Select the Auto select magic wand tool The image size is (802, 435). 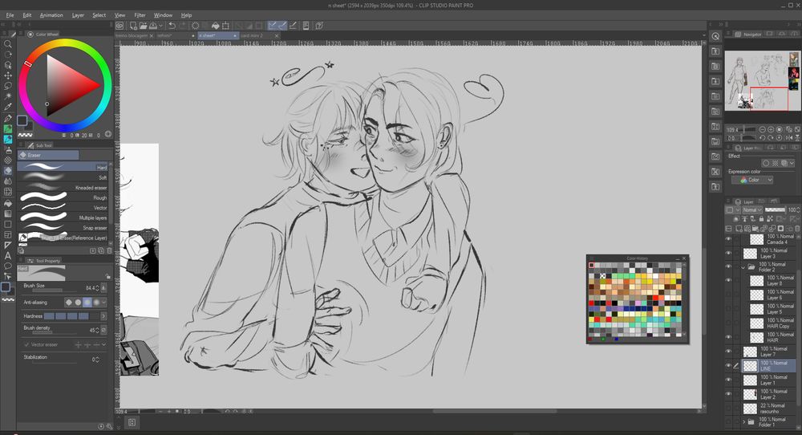point(8,96)
